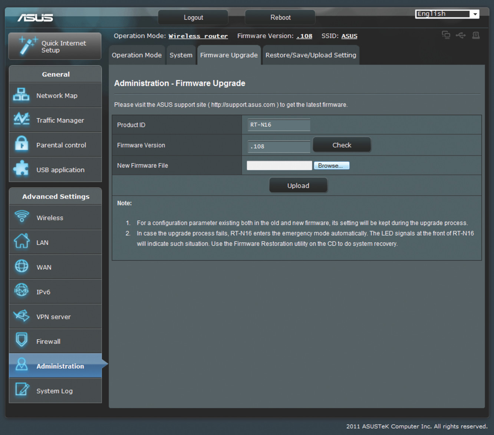
Task: Click the Wireless signal icon
Action: click(22, 217)
